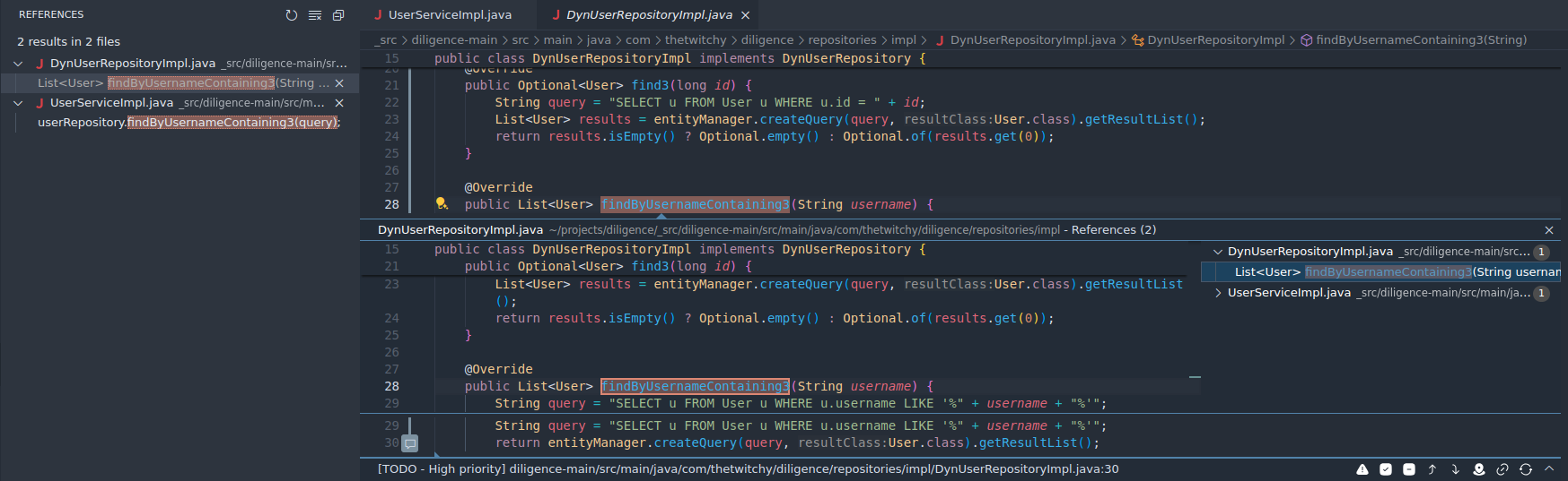Collapse DynUserRepositoryImpl.java in References sidebar
1568x481 pixels.
point(18,64)
